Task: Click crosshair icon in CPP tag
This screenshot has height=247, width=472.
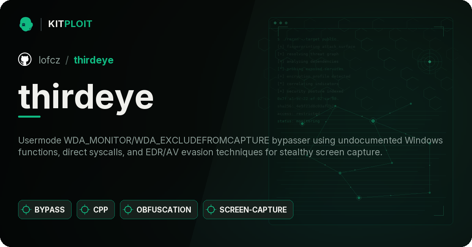Action: coord(85,210)
